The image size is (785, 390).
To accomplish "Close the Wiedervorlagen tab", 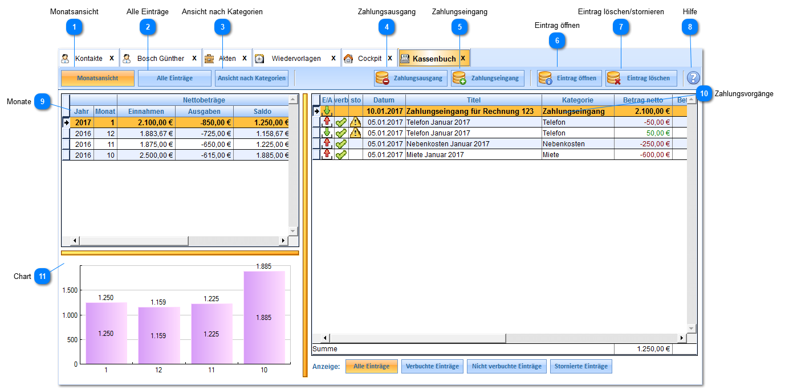I will 333,58.
